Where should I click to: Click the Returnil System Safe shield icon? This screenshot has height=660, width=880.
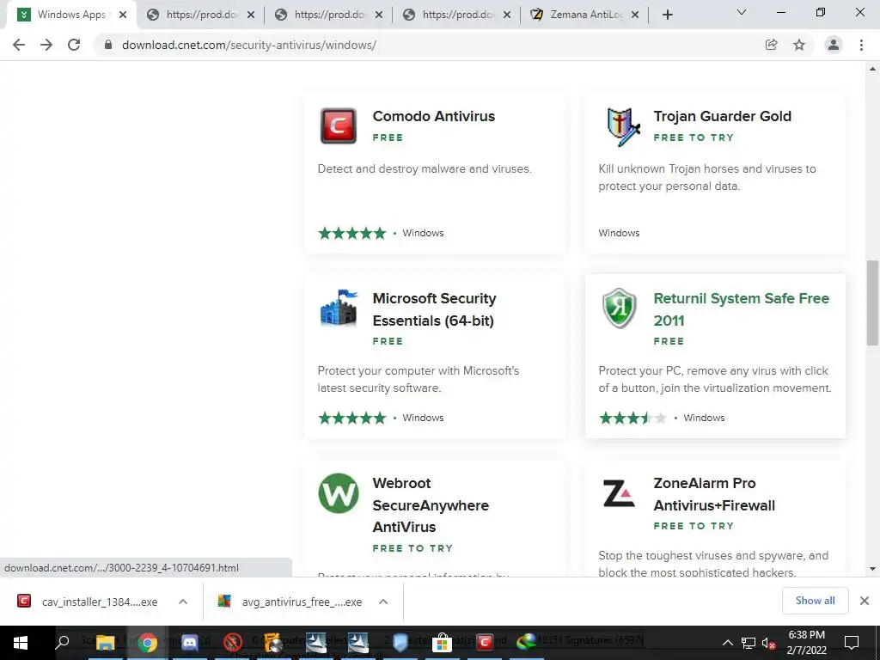coord(619,309)
